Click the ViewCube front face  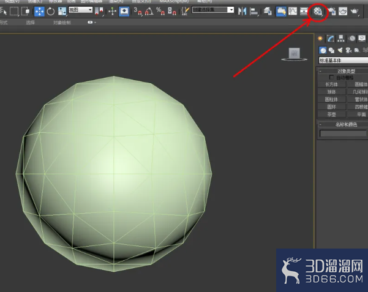click(295, 53)
